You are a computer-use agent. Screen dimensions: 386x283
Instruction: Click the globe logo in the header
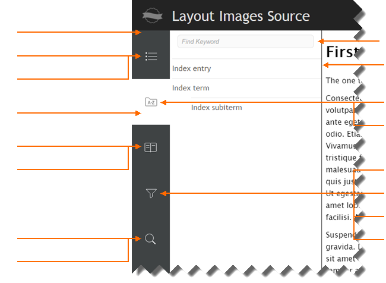point(153,15)
